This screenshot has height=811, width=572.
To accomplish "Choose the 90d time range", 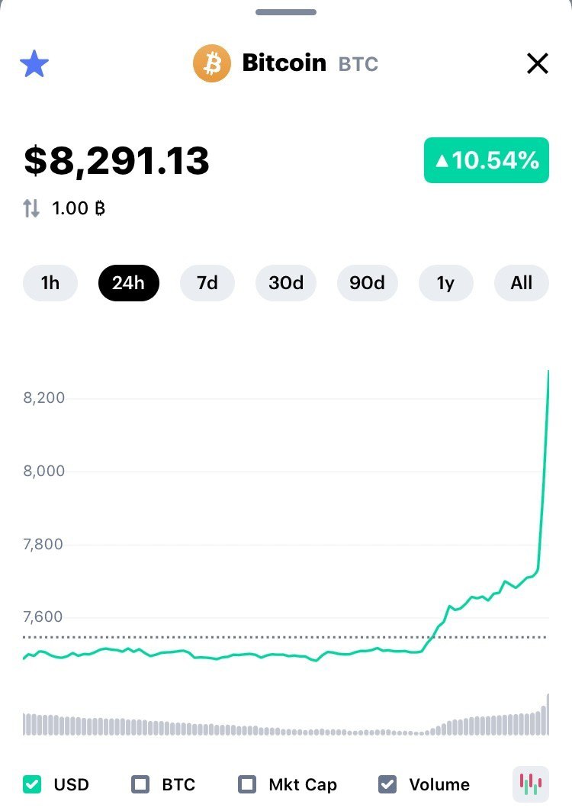I will point(367,283).
